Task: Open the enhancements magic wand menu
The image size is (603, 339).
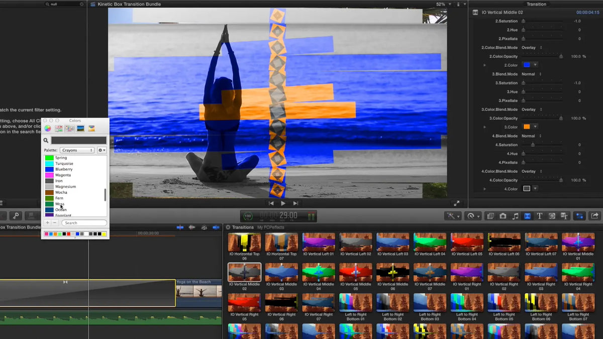Action: coord(453,216)
